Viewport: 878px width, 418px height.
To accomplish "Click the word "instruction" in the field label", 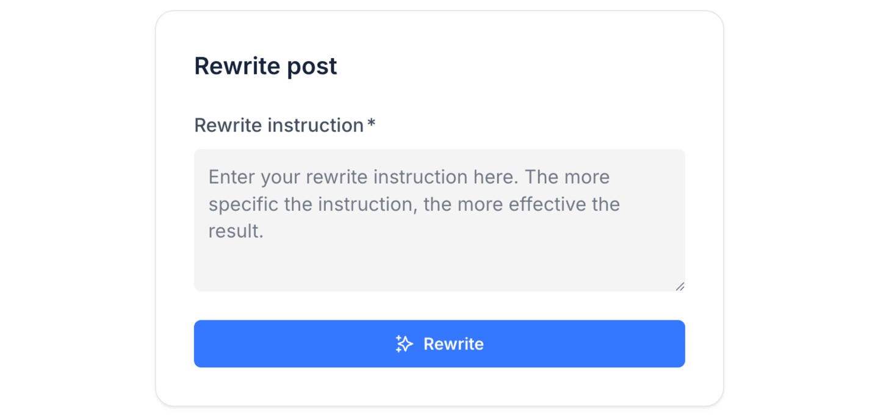I will coord(316,125).
